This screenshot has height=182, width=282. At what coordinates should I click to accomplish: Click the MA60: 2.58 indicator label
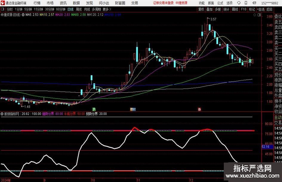[x=78, y=15]
